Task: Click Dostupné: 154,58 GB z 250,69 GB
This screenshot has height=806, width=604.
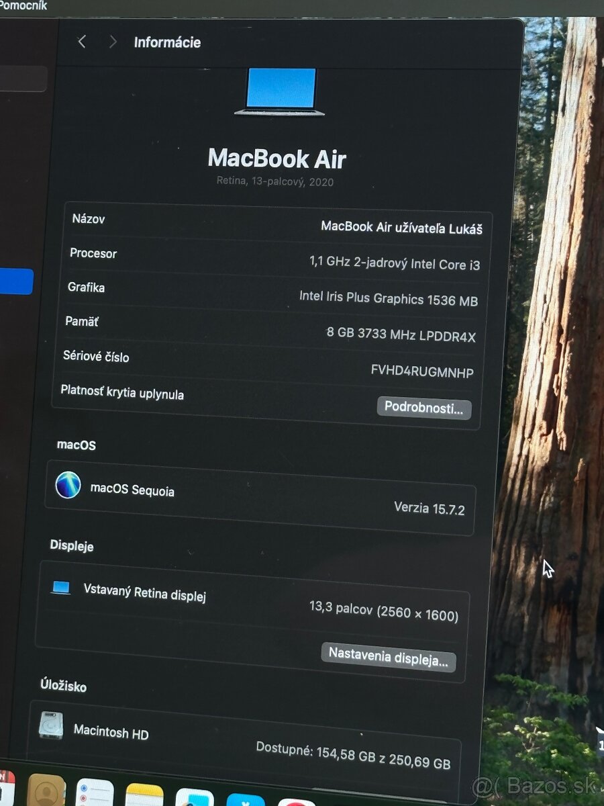Action: pos(353,755)
